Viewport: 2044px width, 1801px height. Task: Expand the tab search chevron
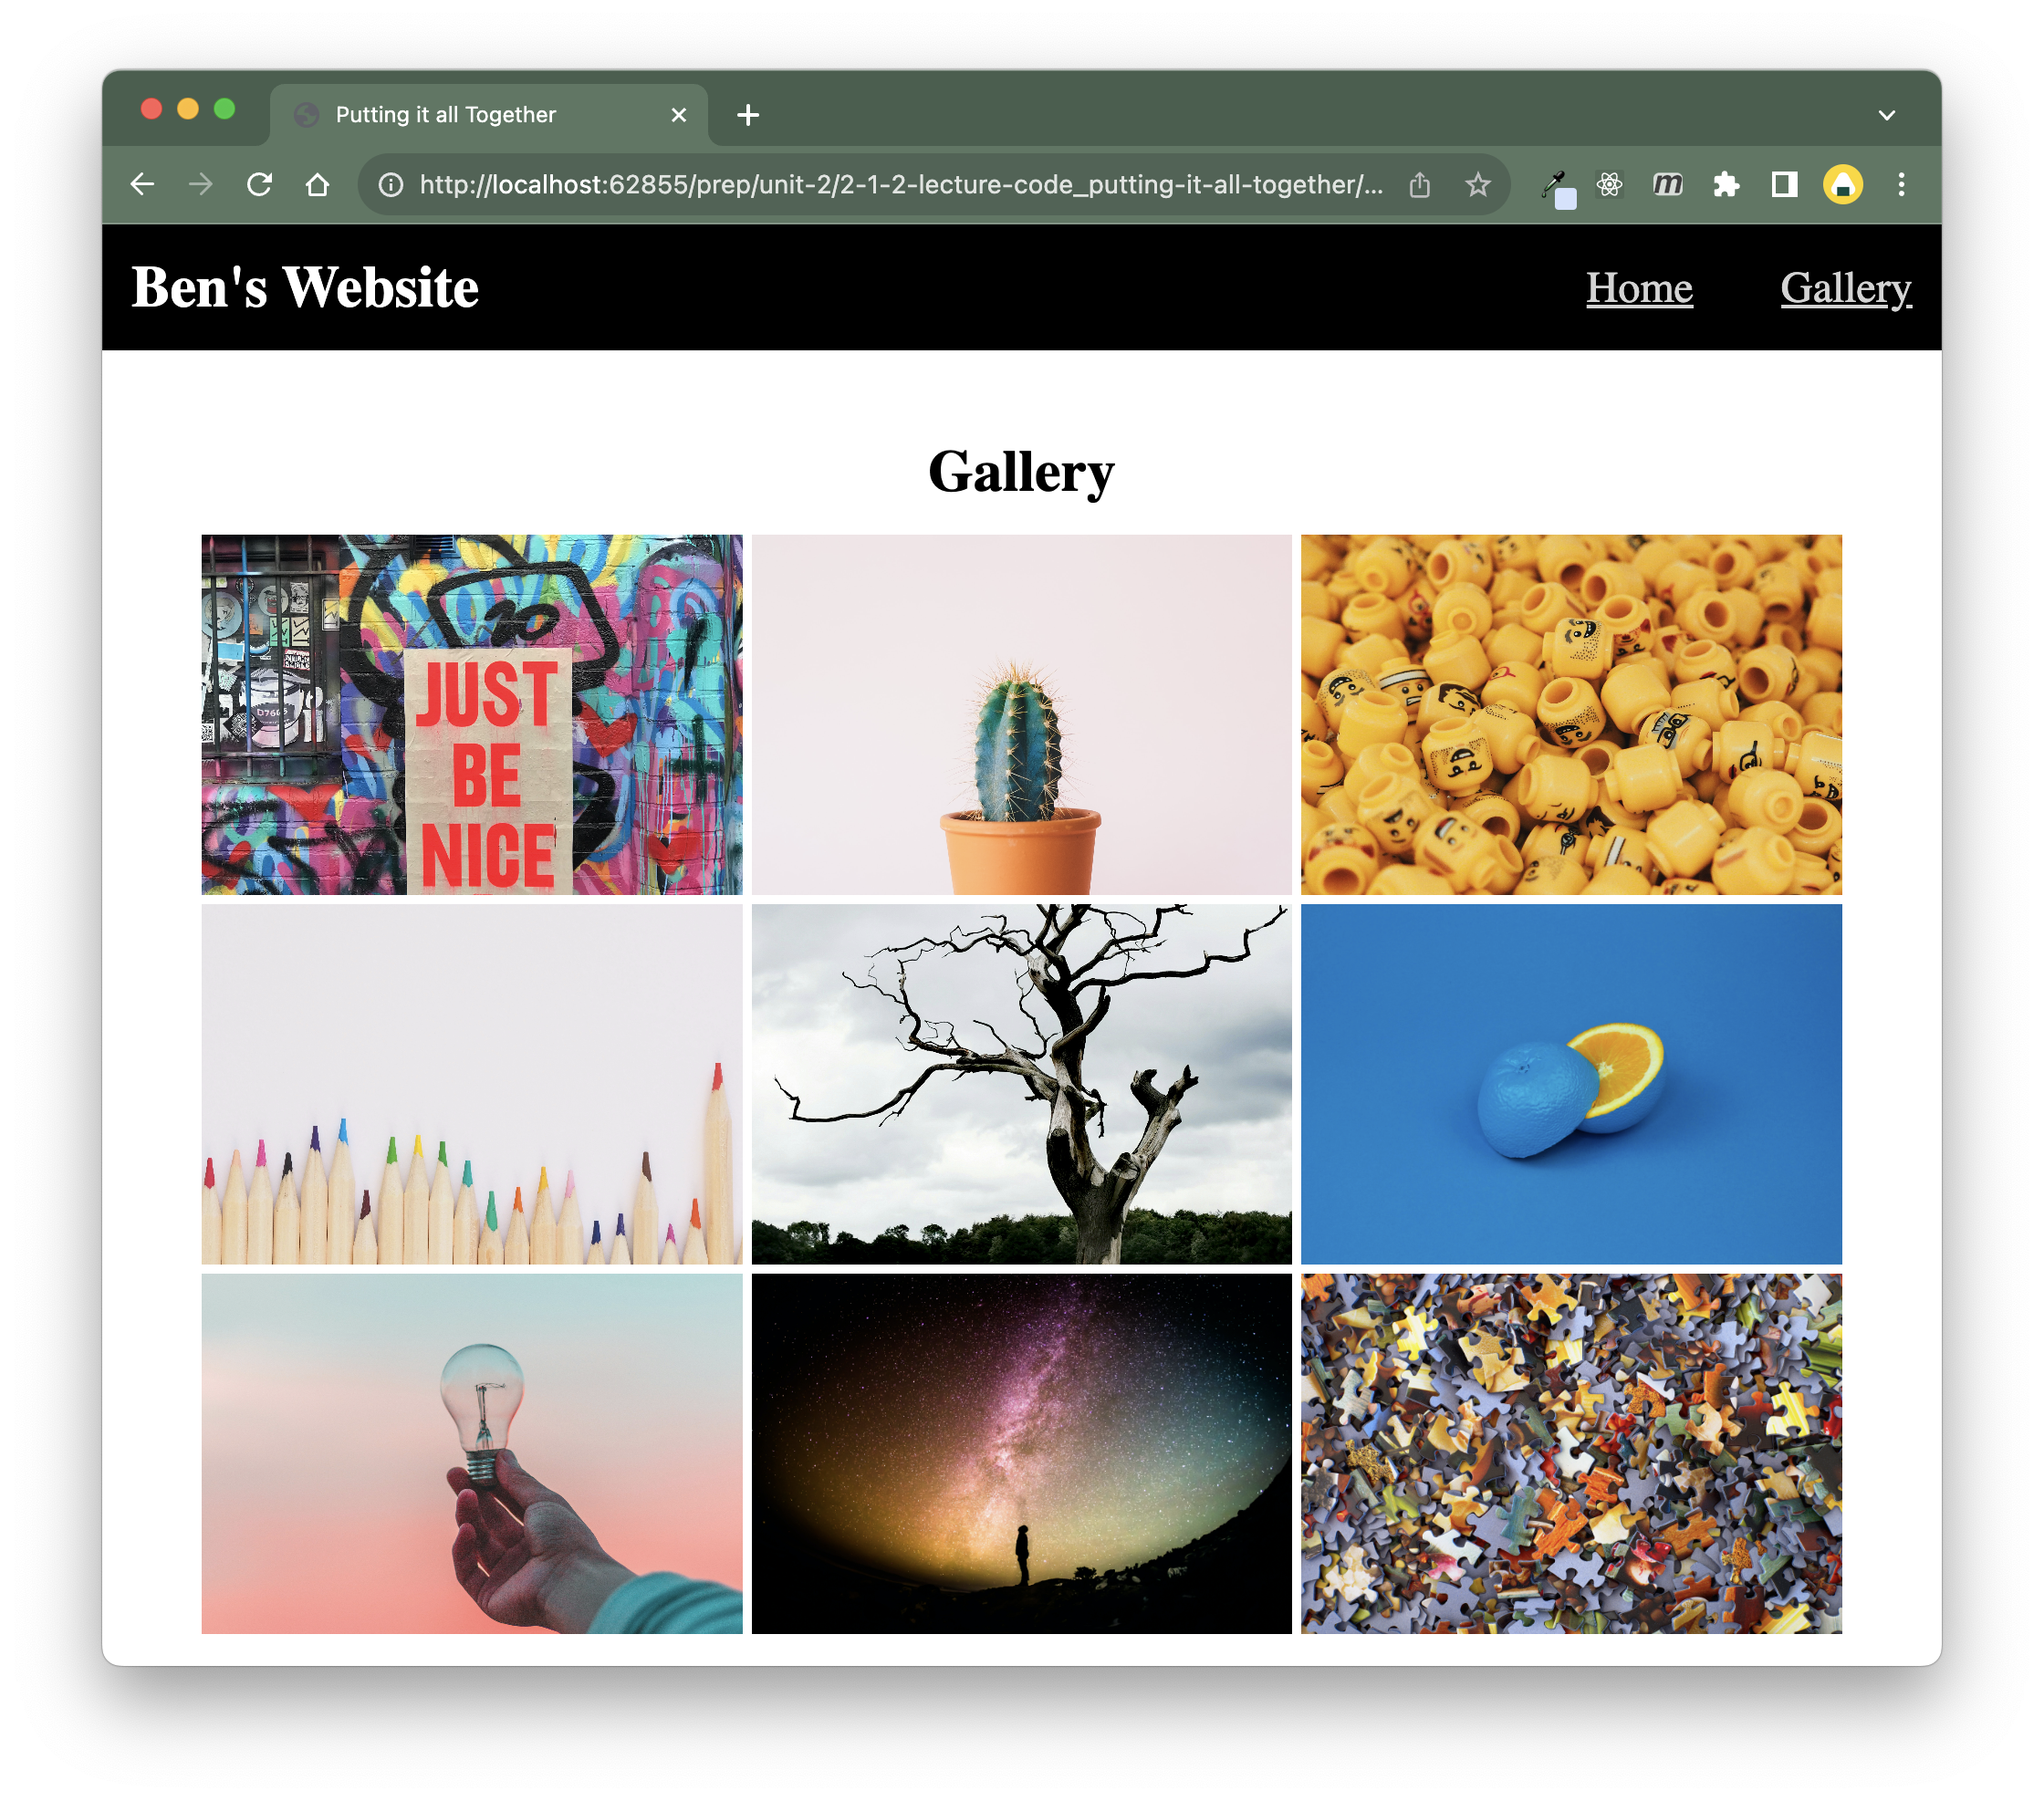pos(1886,115)
